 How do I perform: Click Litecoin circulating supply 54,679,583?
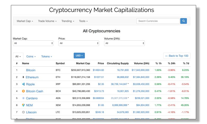coord(123,112)
